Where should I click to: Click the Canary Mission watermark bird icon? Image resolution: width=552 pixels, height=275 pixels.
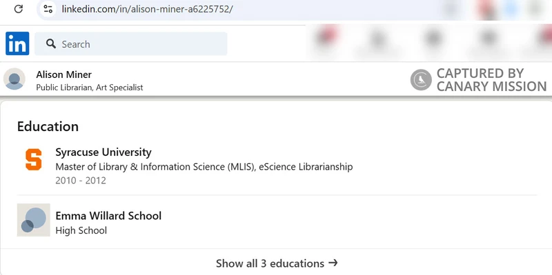[x=421, y=80]
